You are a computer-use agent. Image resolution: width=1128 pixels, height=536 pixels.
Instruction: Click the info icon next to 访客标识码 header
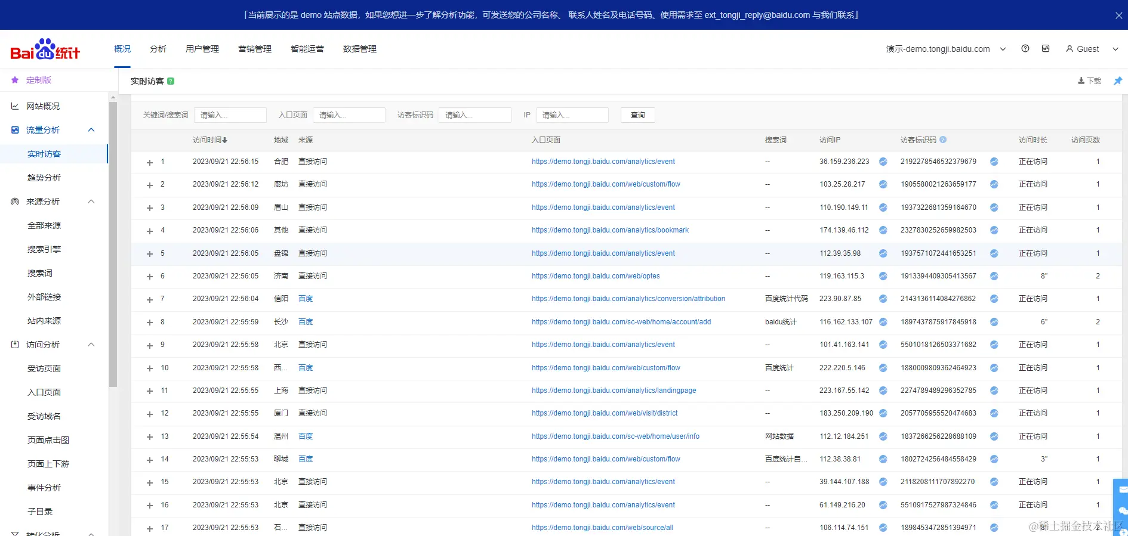pos(943,140)
